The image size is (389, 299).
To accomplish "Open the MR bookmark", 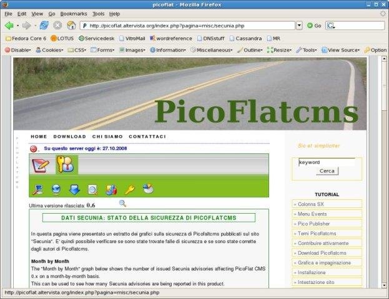I will click(x=273, y=39).
